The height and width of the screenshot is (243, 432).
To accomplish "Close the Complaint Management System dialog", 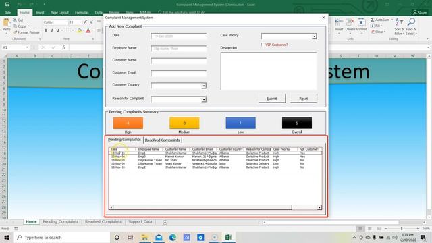I will (323, 18).
